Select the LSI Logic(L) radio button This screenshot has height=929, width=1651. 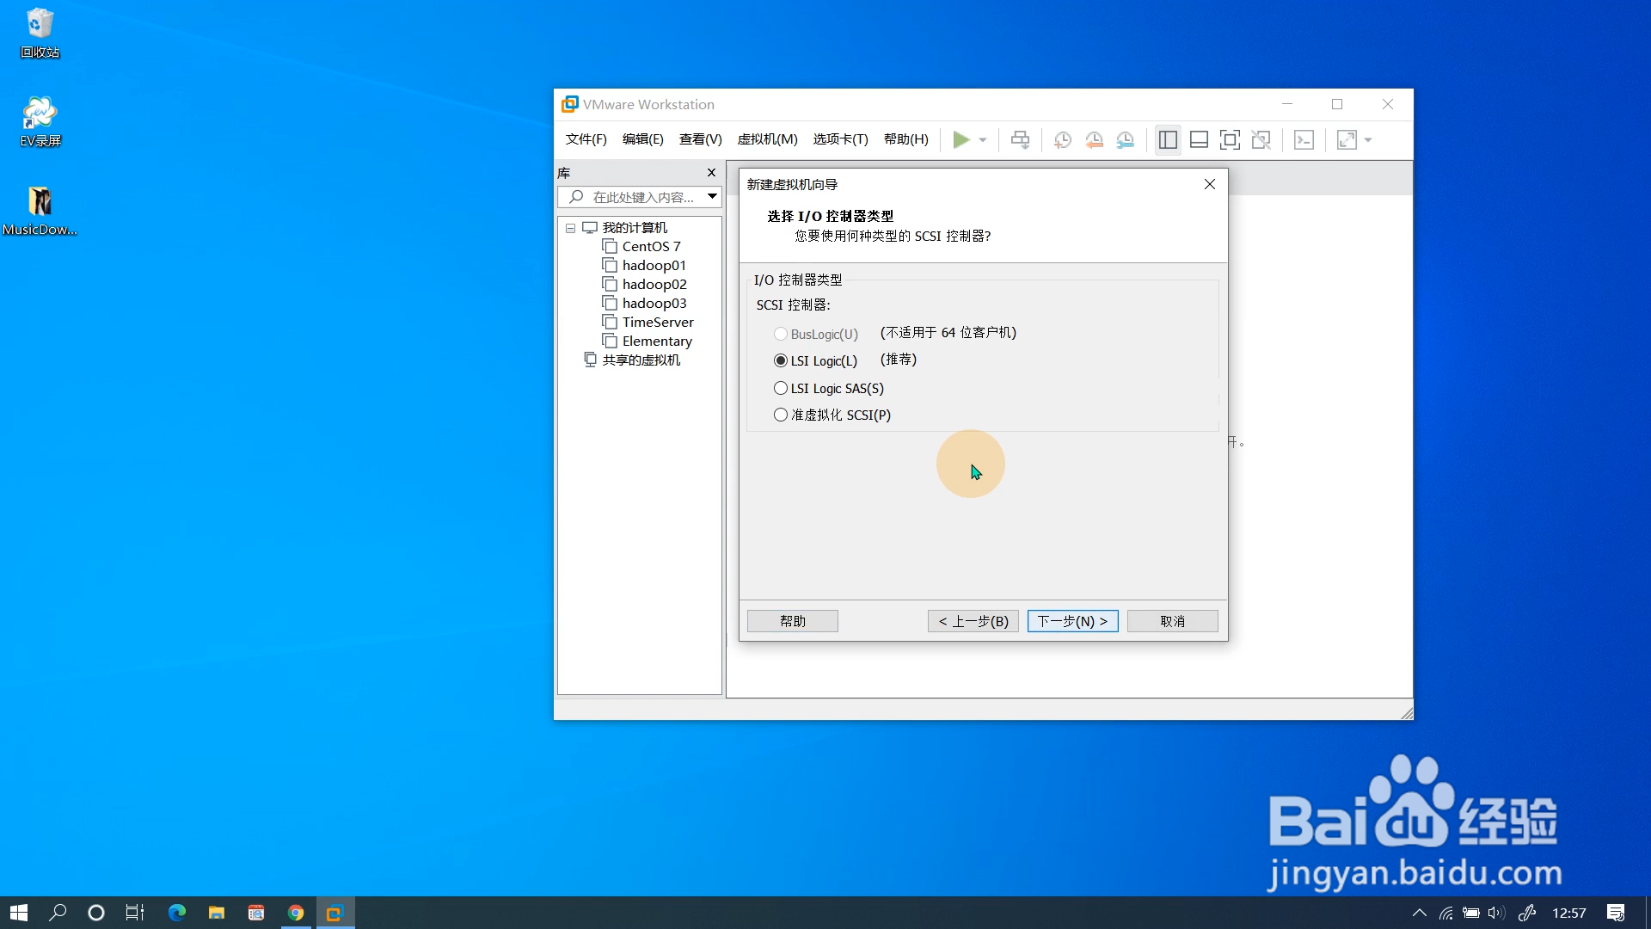tap(781, 360)
